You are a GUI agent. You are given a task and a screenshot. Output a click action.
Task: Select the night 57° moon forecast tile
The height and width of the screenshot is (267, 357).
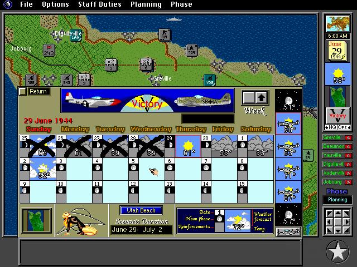coord(288,215)
